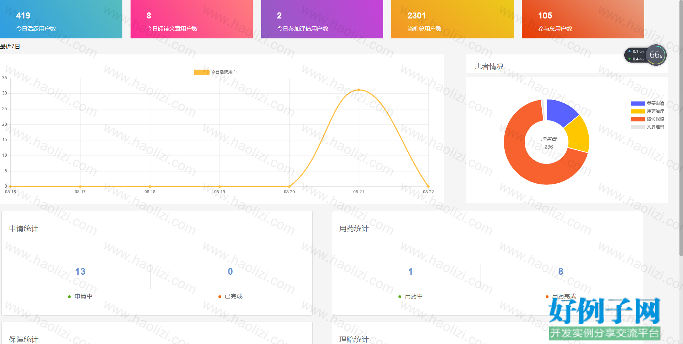Click the 用药中 count 1
Screen dimensions: 683x344
coord(410,272)
